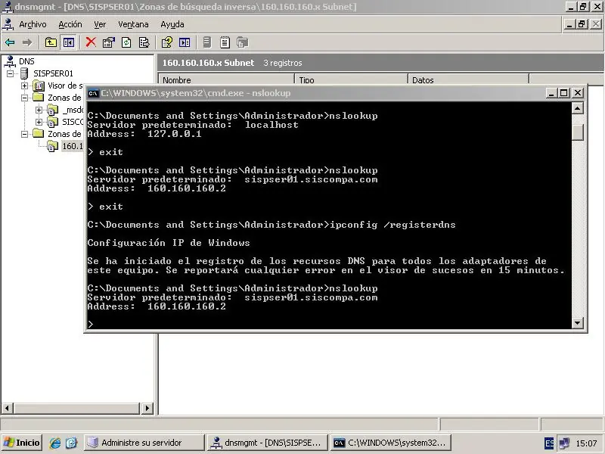
Task: Switch to Administre su servidor taskbar button
Action: tap(144, 443)
